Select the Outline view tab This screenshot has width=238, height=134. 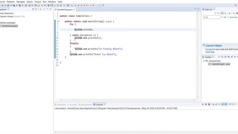(x=208, y=57)
